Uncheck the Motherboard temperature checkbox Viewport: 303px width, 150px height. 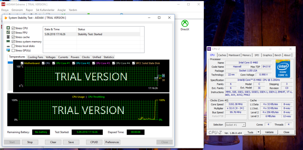[22, 63]
